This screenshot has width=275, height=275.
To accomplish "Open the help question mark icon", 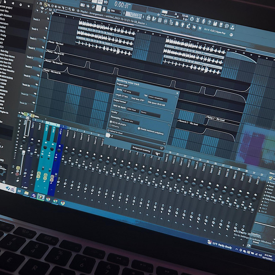I will (209, 22).
